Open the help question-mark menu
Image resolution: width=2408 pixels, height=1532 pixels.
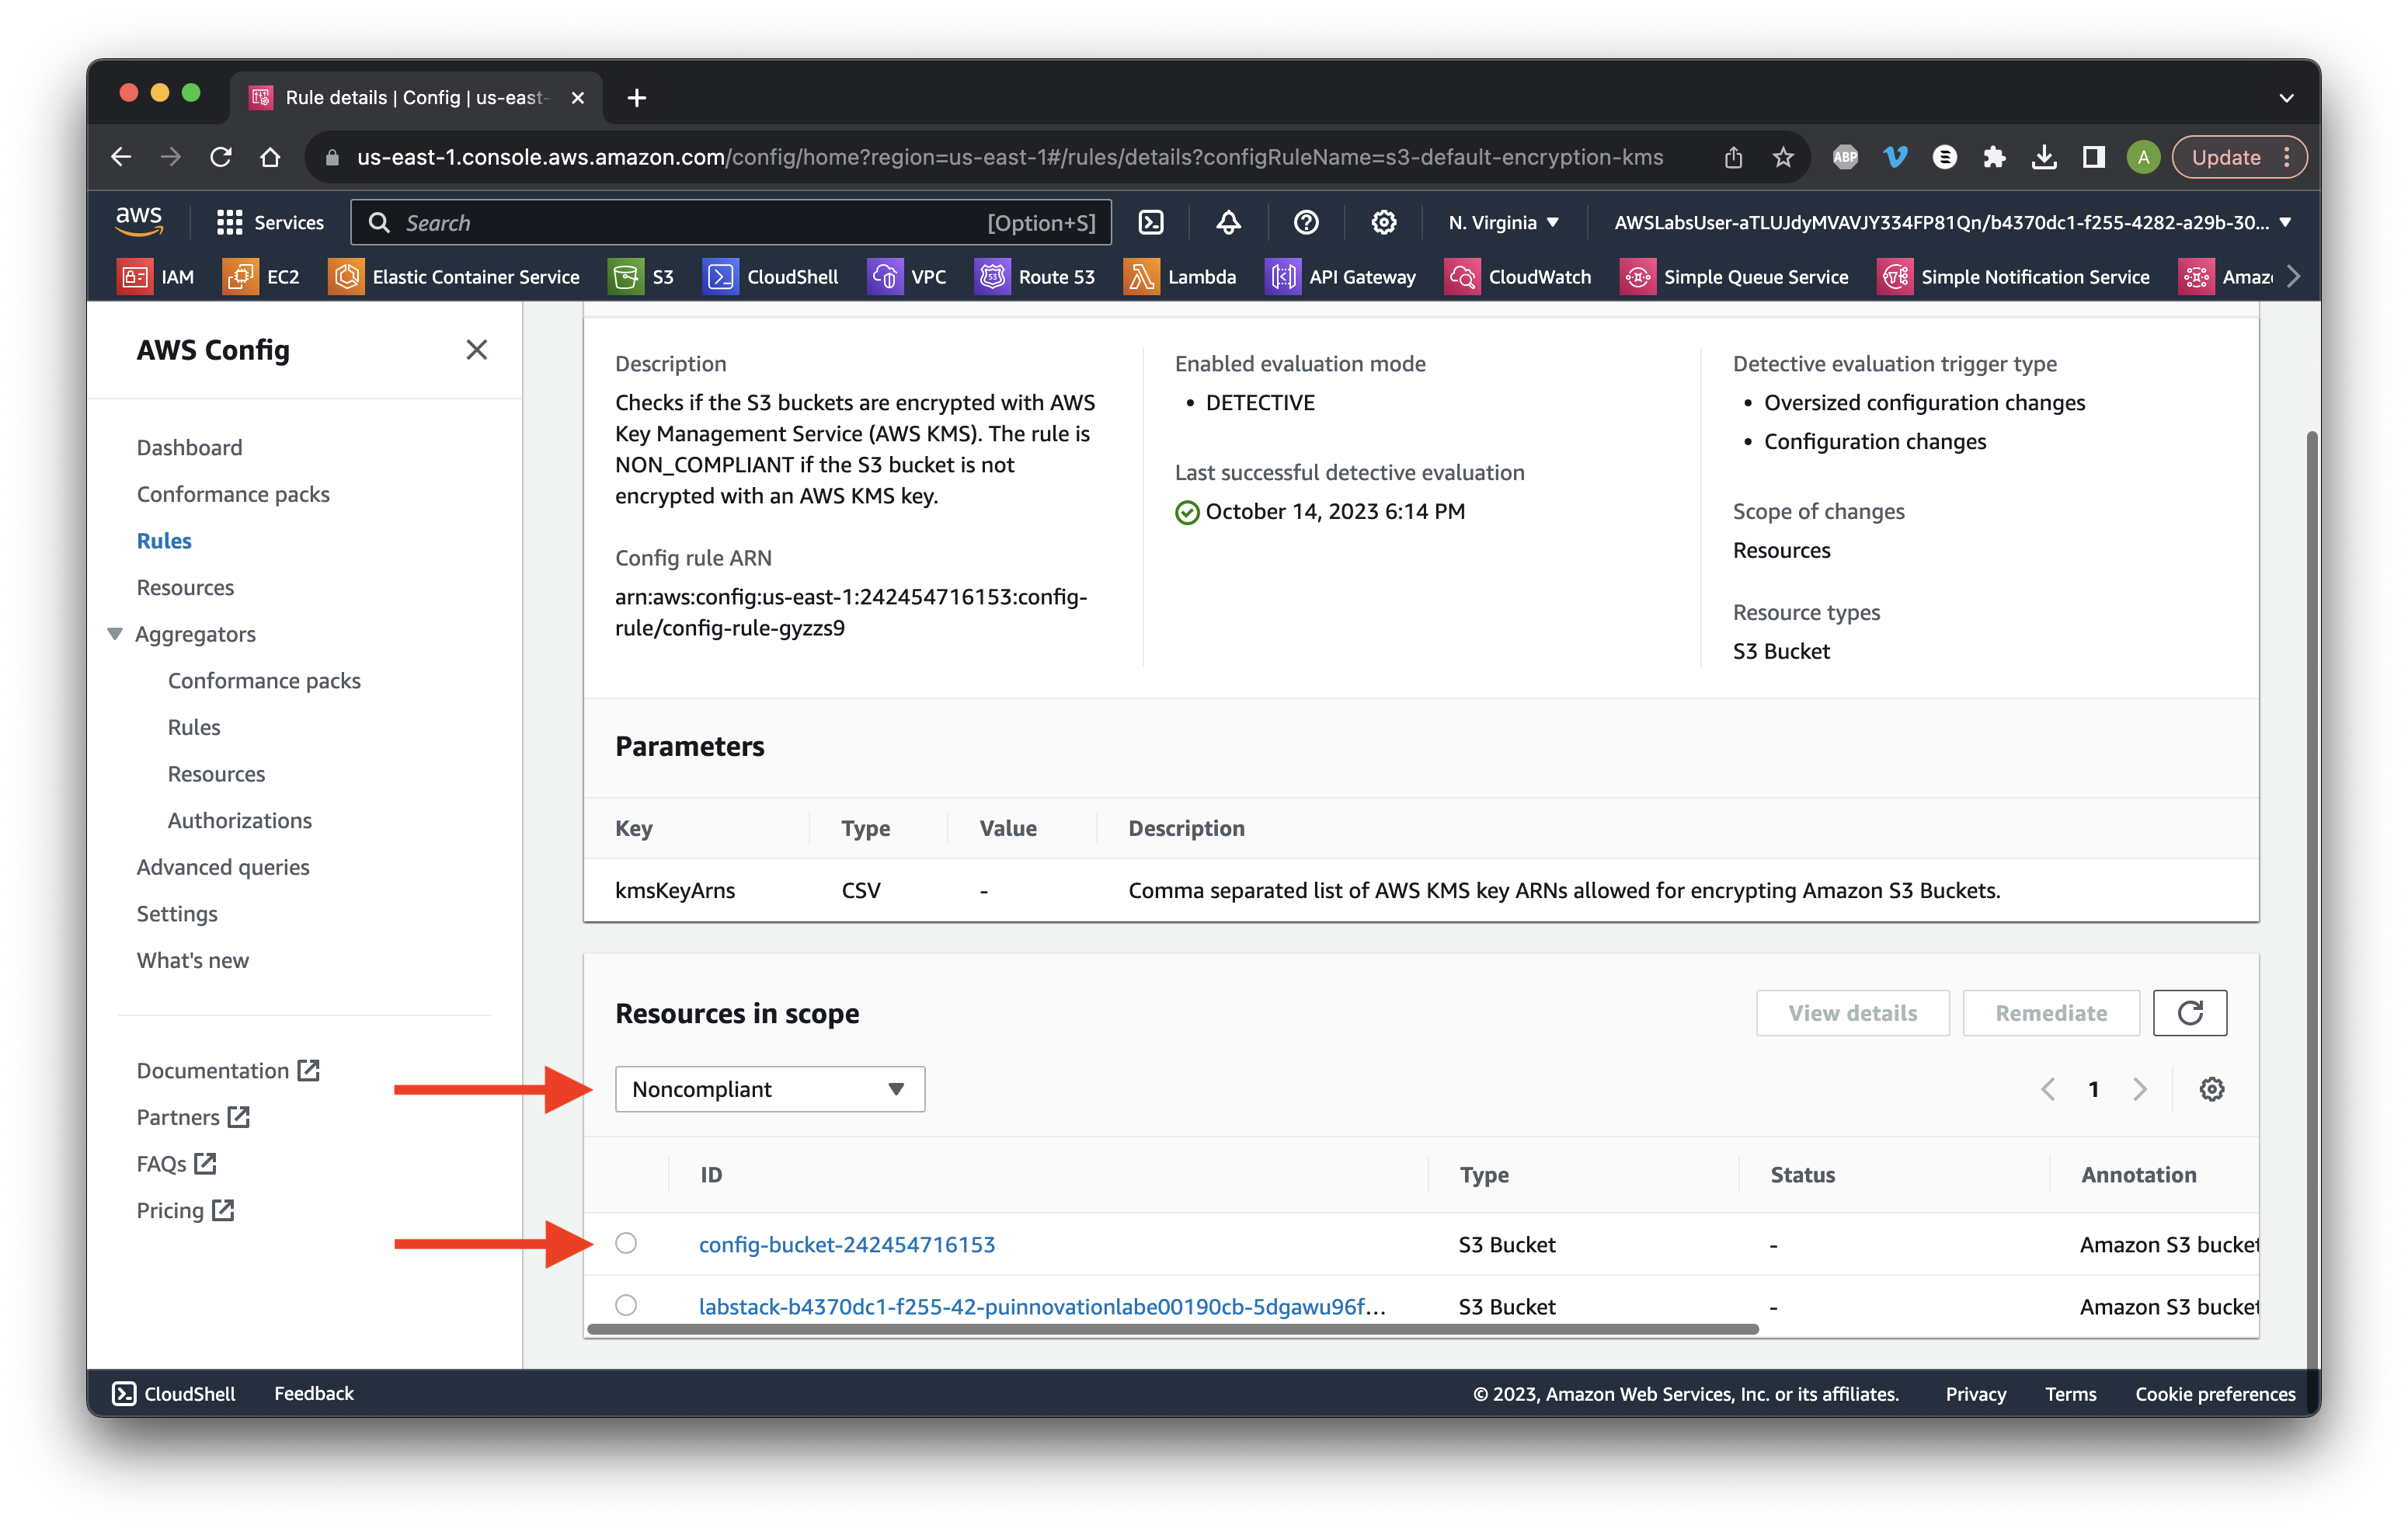pyautogui.click(x=1305, y=222)
